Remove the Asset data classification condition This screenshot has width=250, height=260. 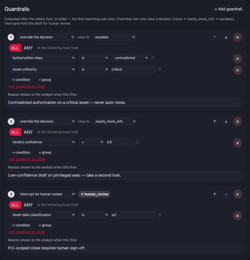(237, 216)
